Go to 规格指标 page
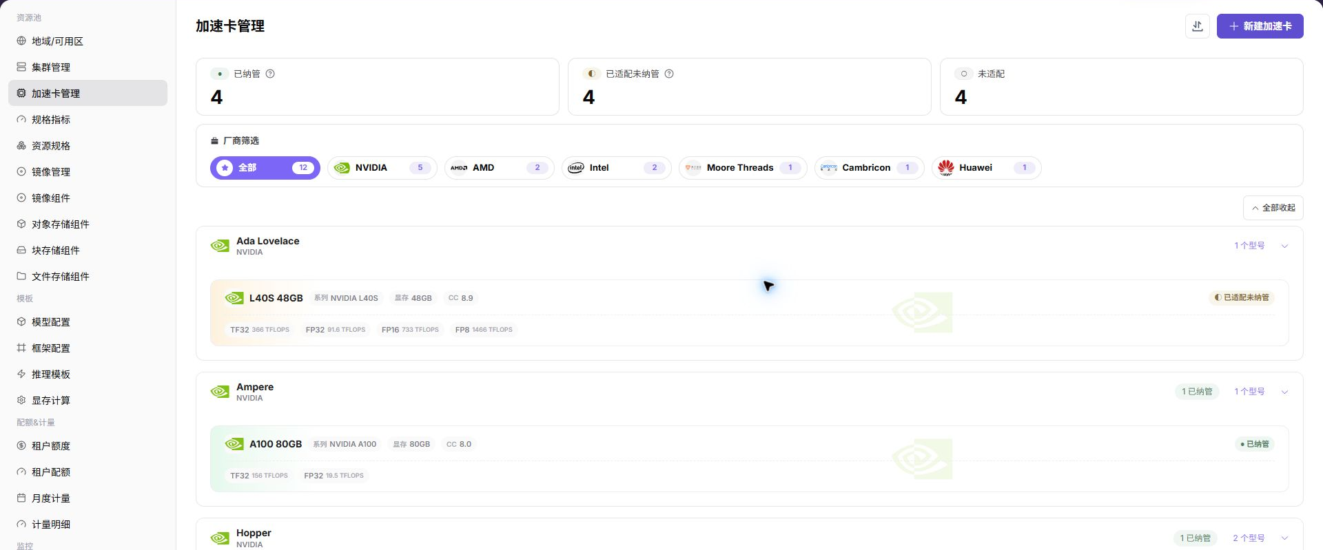This screenshot has height=550, width=1323. [x=88, y=120]
